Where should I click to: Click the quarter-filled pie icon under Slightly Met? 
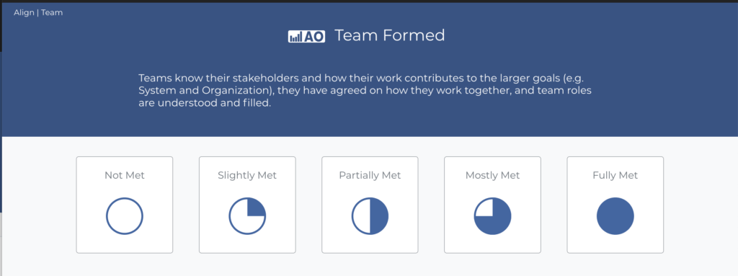click(x=248, y=216)
